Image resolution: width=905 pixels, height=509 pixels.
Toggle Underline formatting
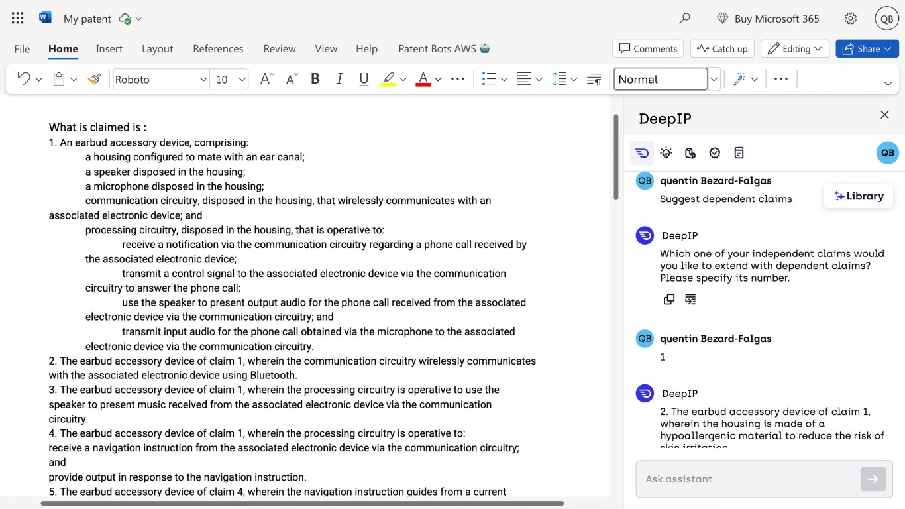coord(364,79)
